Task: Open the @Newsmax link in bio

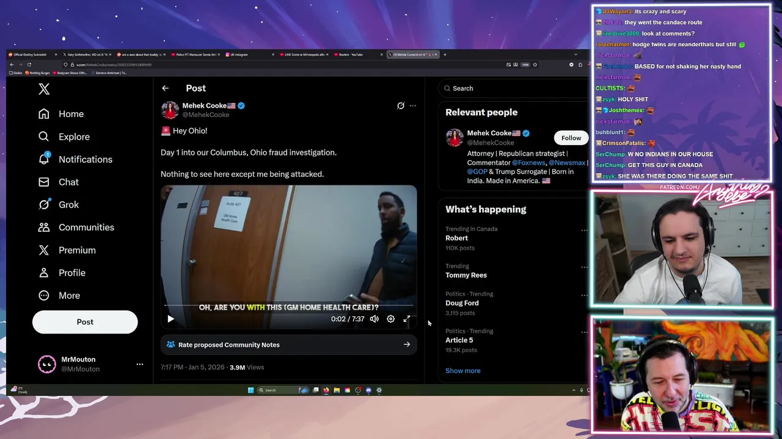Action: point(567,163)
